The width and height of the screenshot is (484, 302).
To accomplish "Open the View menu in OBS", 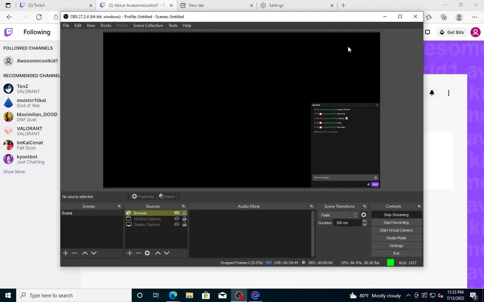I will click(x=91, y=26).
